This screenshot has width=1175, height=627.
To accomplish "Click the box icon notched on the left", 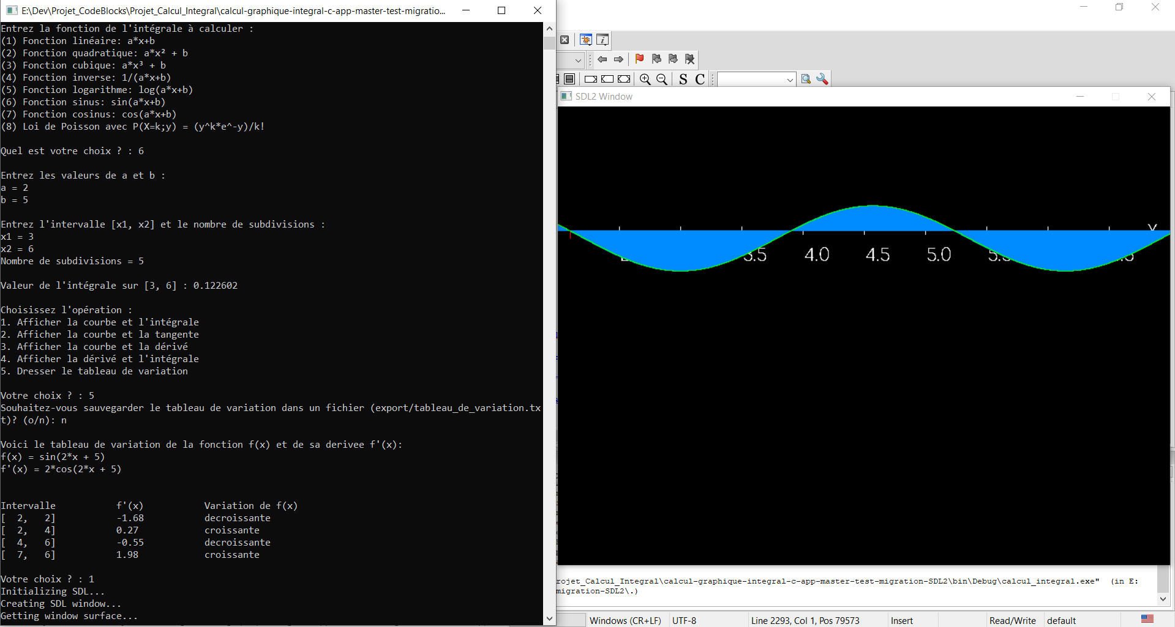I will tap(607, 79).
